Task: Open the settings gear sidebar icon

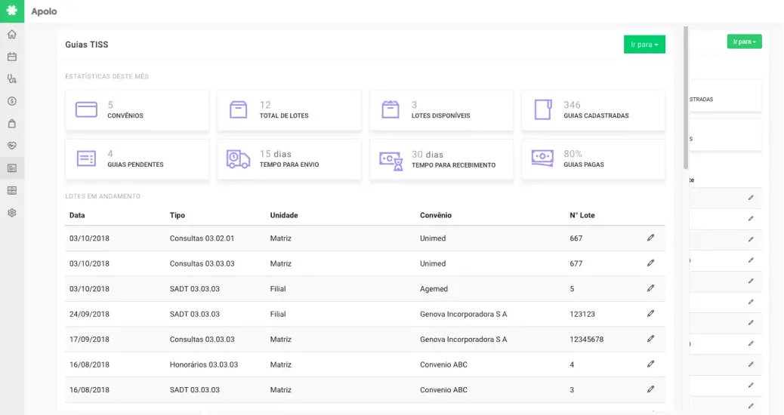Action: click(12, 213)
